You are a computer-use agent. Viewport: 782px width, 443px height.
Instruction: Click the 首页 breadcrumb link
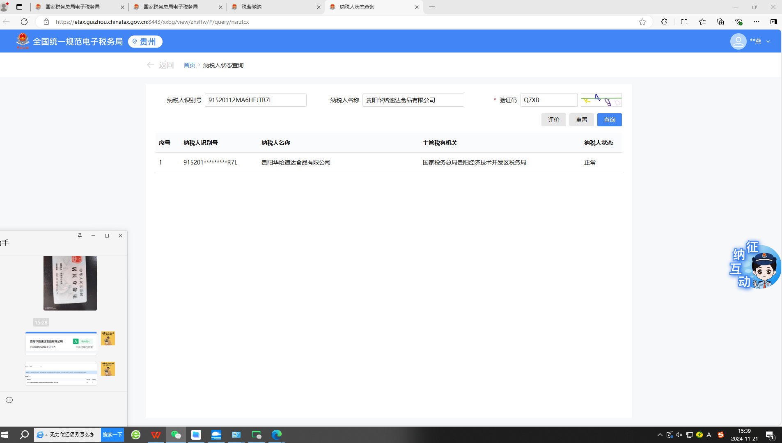point(189,65)
